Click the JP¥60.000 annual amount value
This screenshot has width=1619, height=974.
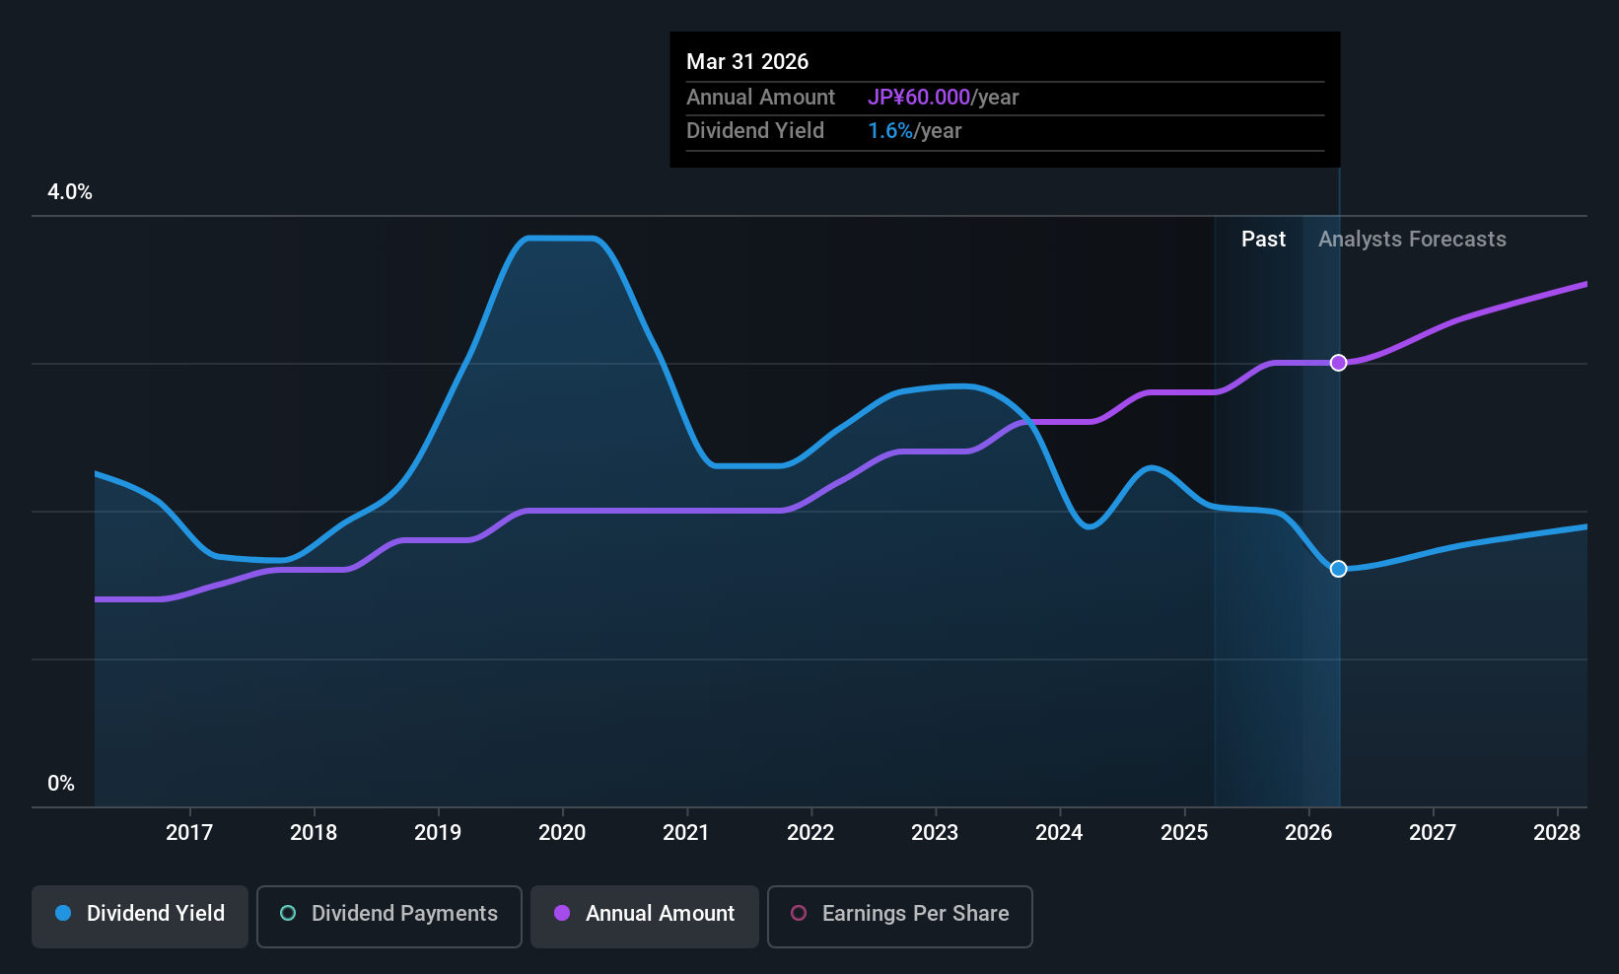click(919, 98)
